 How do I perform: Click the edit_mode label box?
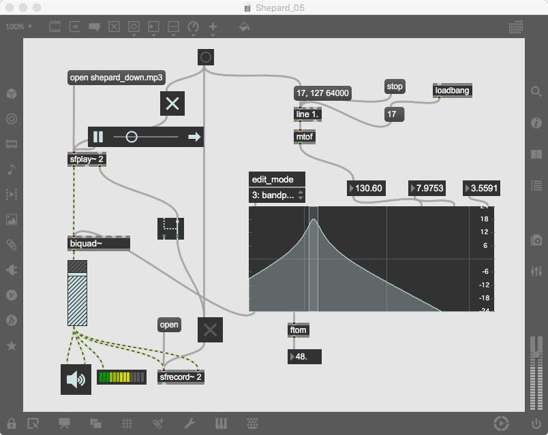277,179
